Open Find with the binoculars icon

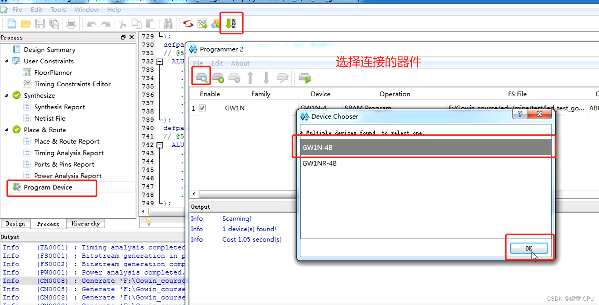(168, 24)
